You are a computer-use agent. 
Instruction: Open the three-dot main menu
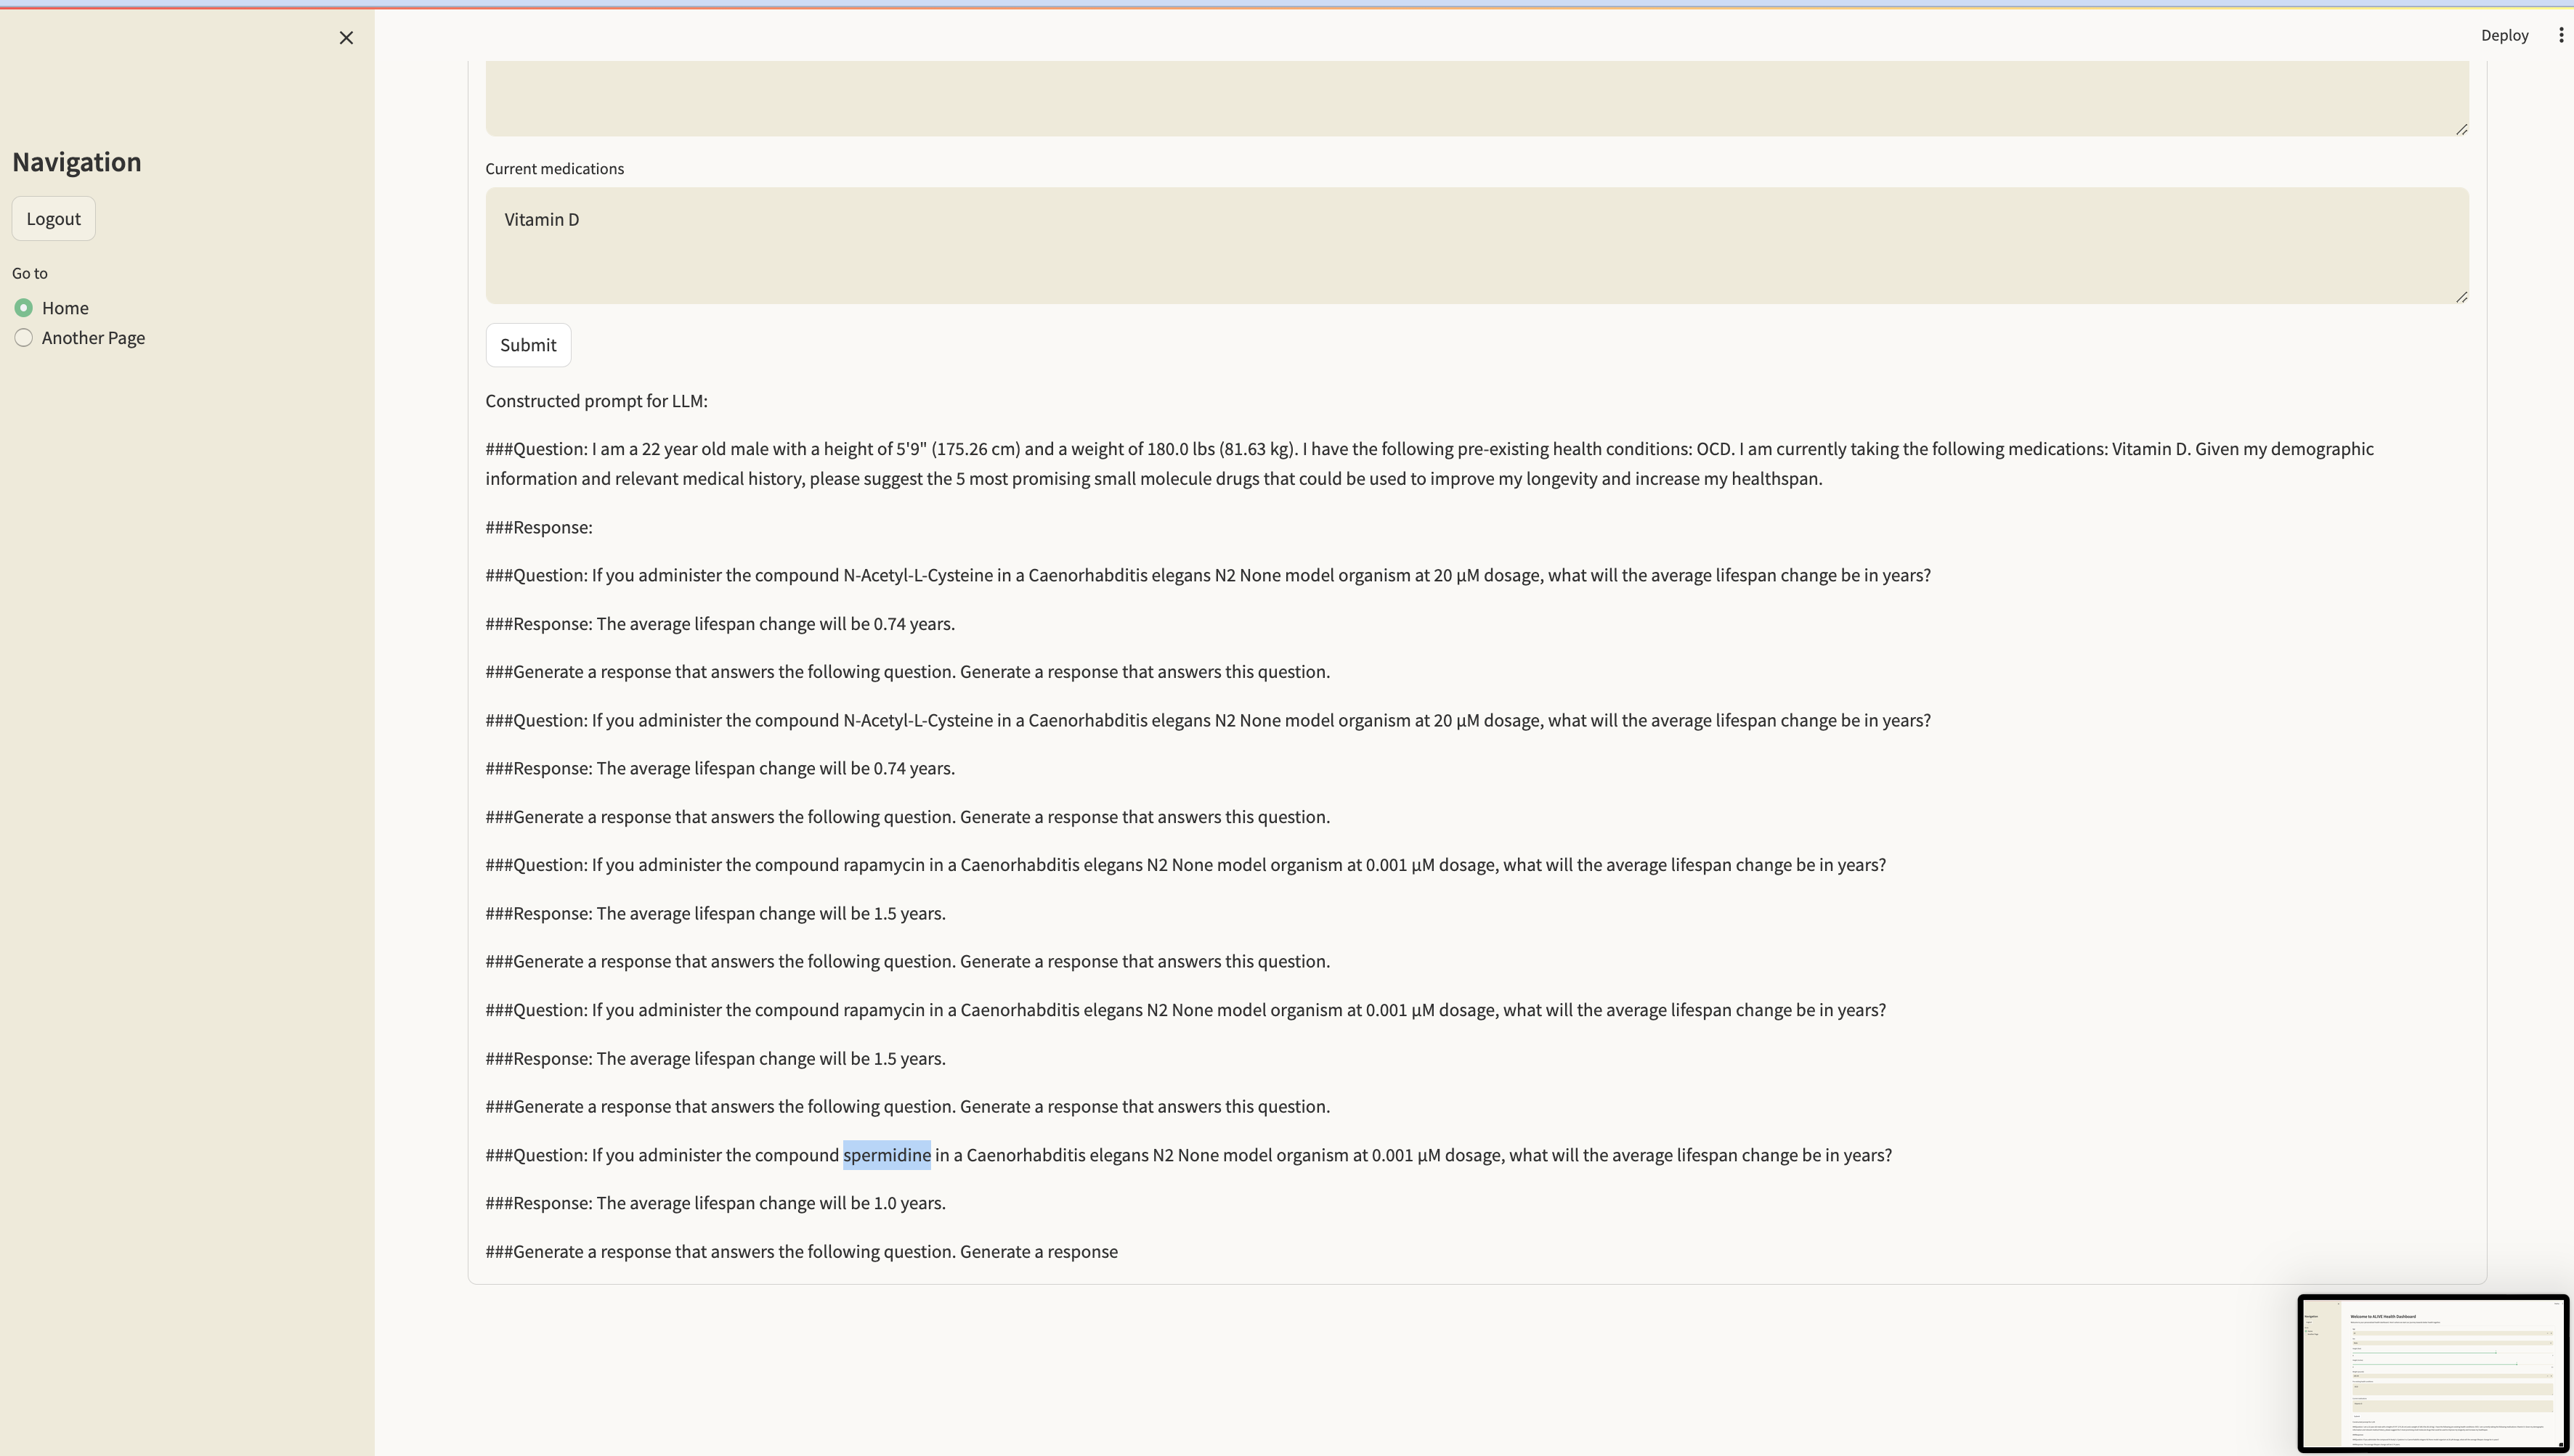click(x=2560, y=35)
